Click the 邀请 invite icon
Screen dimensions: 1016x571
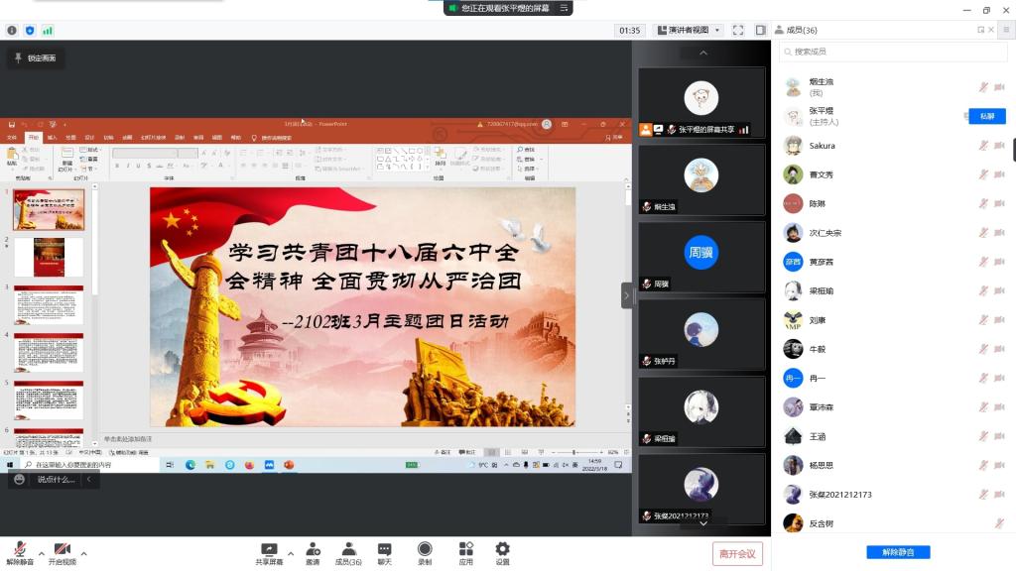[313, 553]
